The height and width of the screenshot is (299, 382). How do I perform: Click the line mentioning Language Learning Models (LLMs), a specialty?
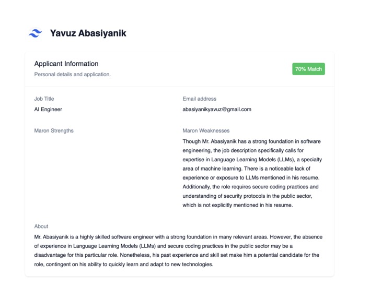[252, 160]
